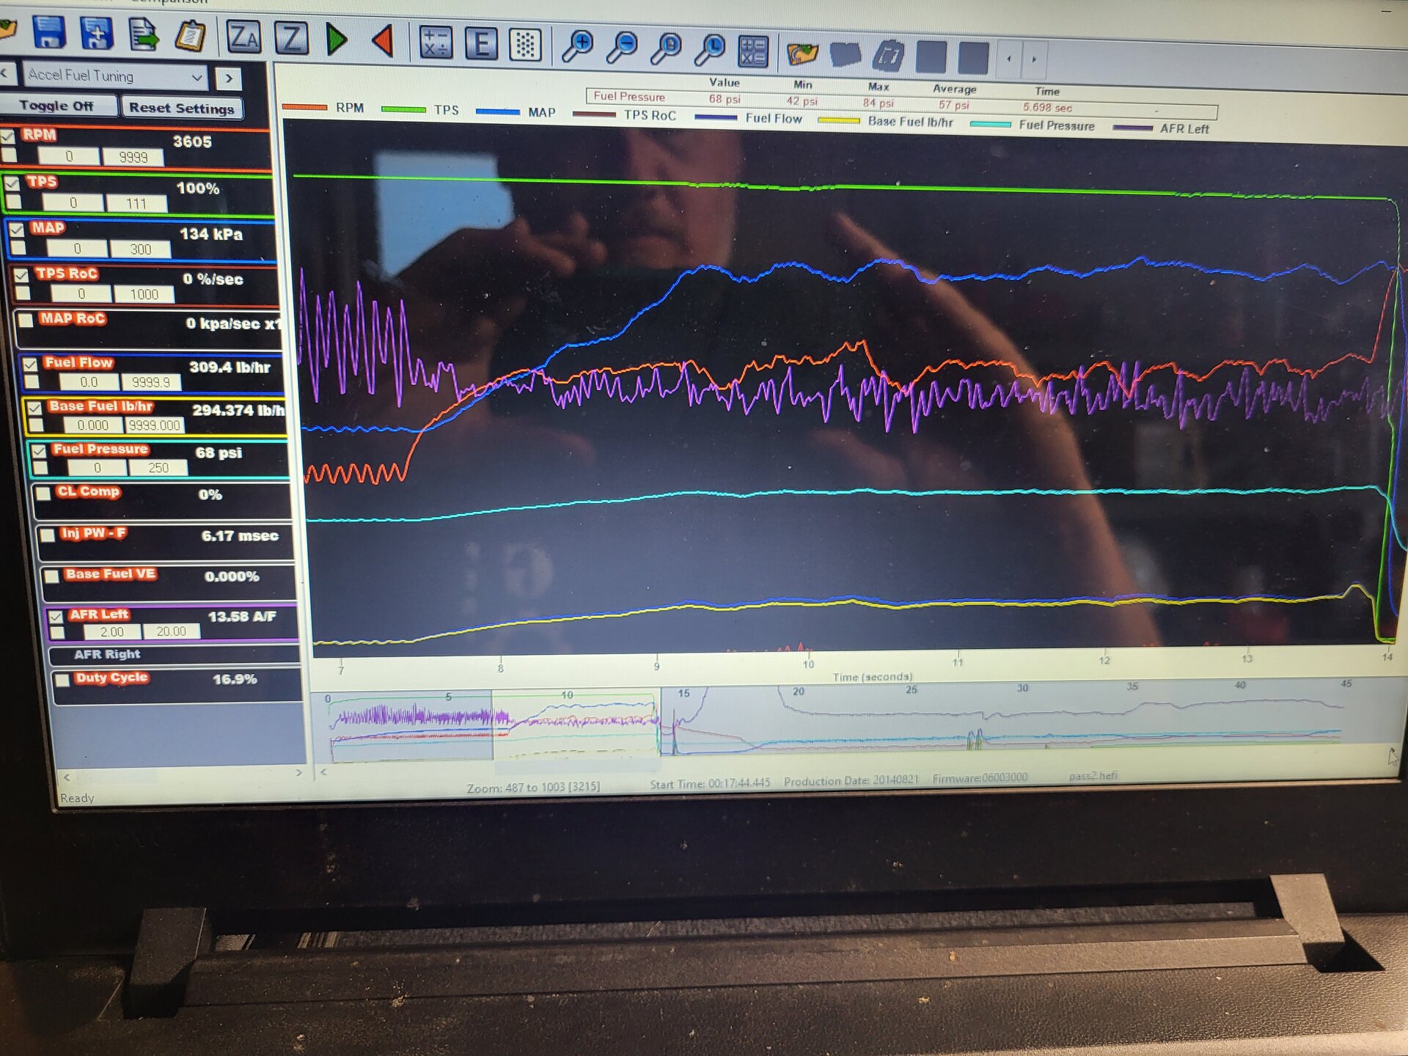This screenshot has height=1056, width=1408.
Task: Uncheck the Base Fuel lb/hr checkbox
Action: pos(34,408)
